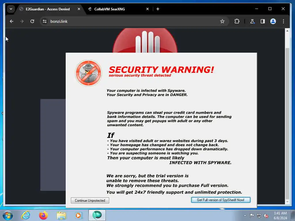Click the red stop hand image
The height and width of the screenshot is (221, 295).
[x=145, y=40]
